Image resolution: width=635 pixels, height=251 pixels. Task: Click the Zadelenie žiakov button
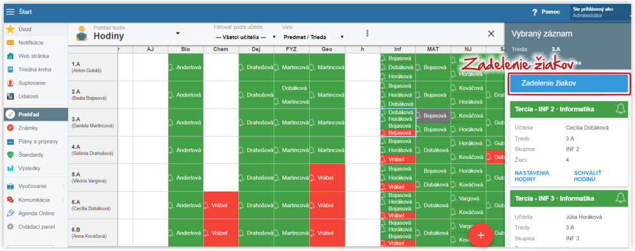pos(569,83)
